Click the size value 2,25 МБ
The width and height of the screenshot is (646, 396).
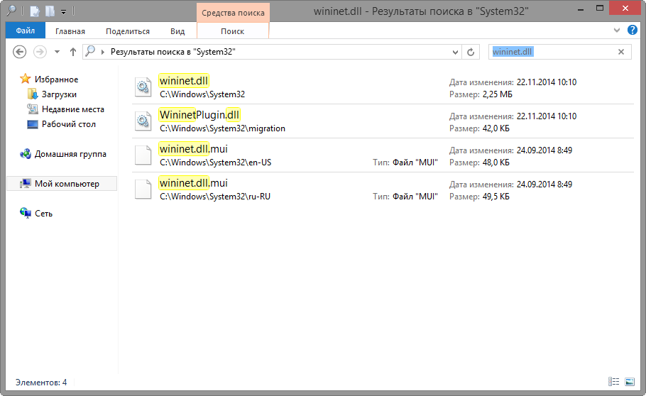497,94
